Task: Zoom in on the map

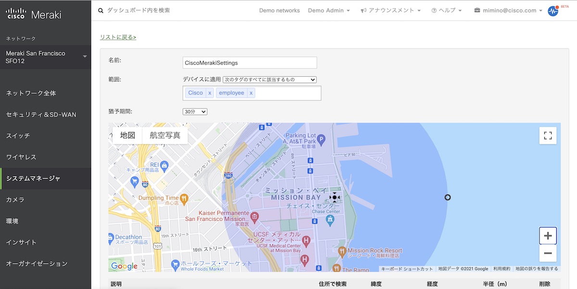Action: (x=548, y=236)
